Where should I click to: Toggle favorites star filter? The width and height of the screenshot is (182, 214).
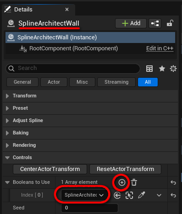click(162, 69)
